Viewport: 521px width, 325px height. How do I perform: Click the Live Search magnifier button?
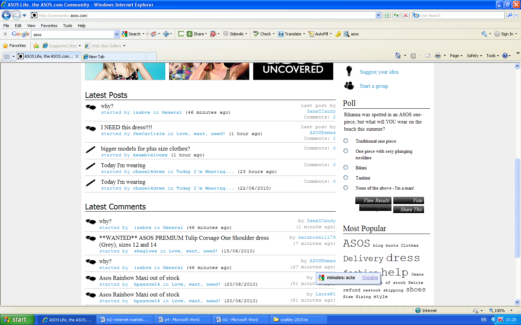point(510,15)
